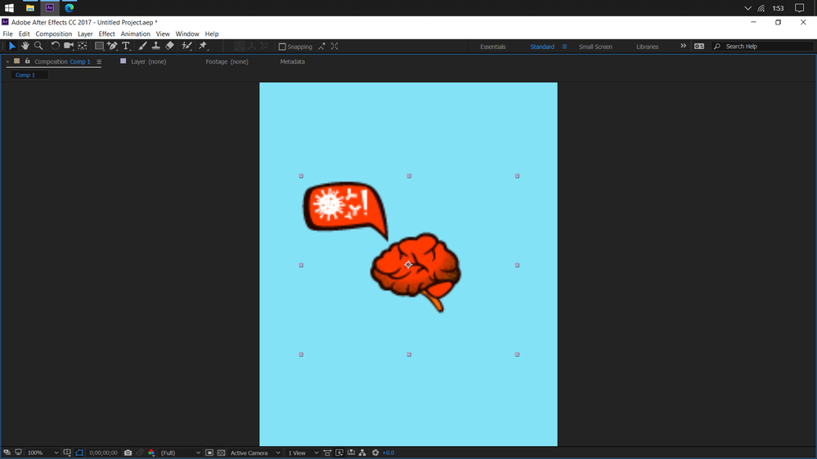
Task: Open the Composition menu
Action: point(54,33)
